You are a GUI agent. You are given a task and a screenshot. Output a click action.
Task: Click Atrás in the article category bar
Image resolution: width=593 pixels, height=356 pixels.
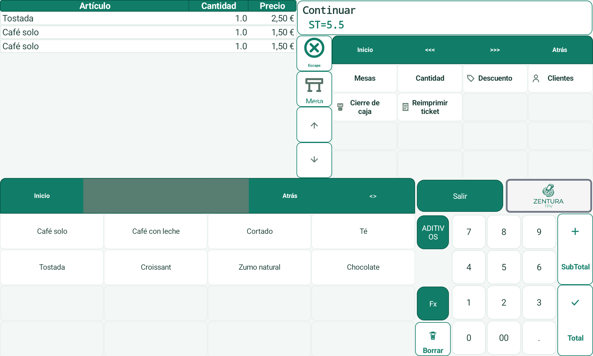(290, 196)
